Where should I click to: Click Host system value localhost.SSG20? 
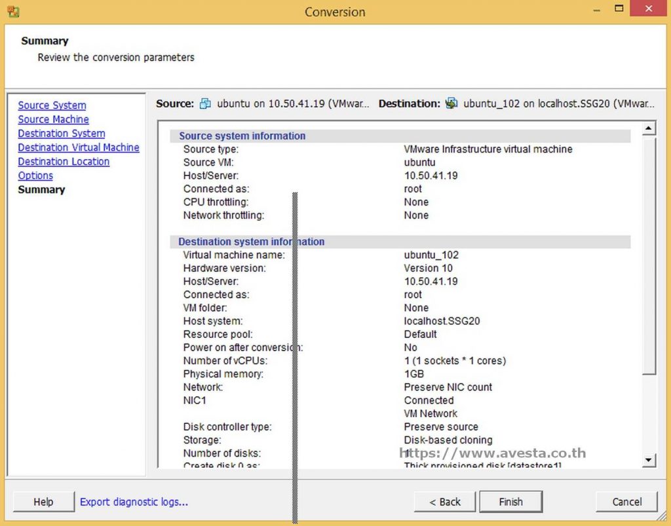442,321
